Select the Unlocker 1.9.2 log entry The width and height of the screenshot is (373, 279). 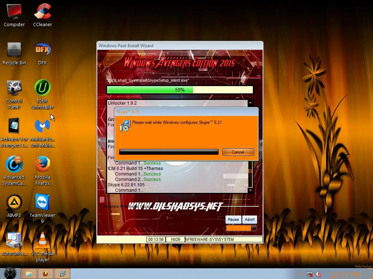coord(122,103)
